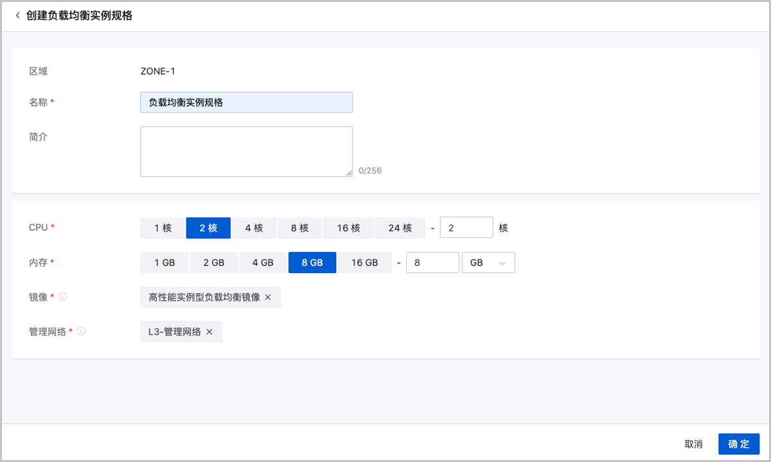Image resolution: width=771 pixels, height=462 pixels.
Task: Click the custom CPU core count field
Action: click(x=466, y=228)
